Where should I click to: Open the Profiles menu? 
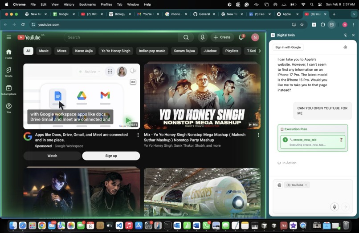click(106, 4)
